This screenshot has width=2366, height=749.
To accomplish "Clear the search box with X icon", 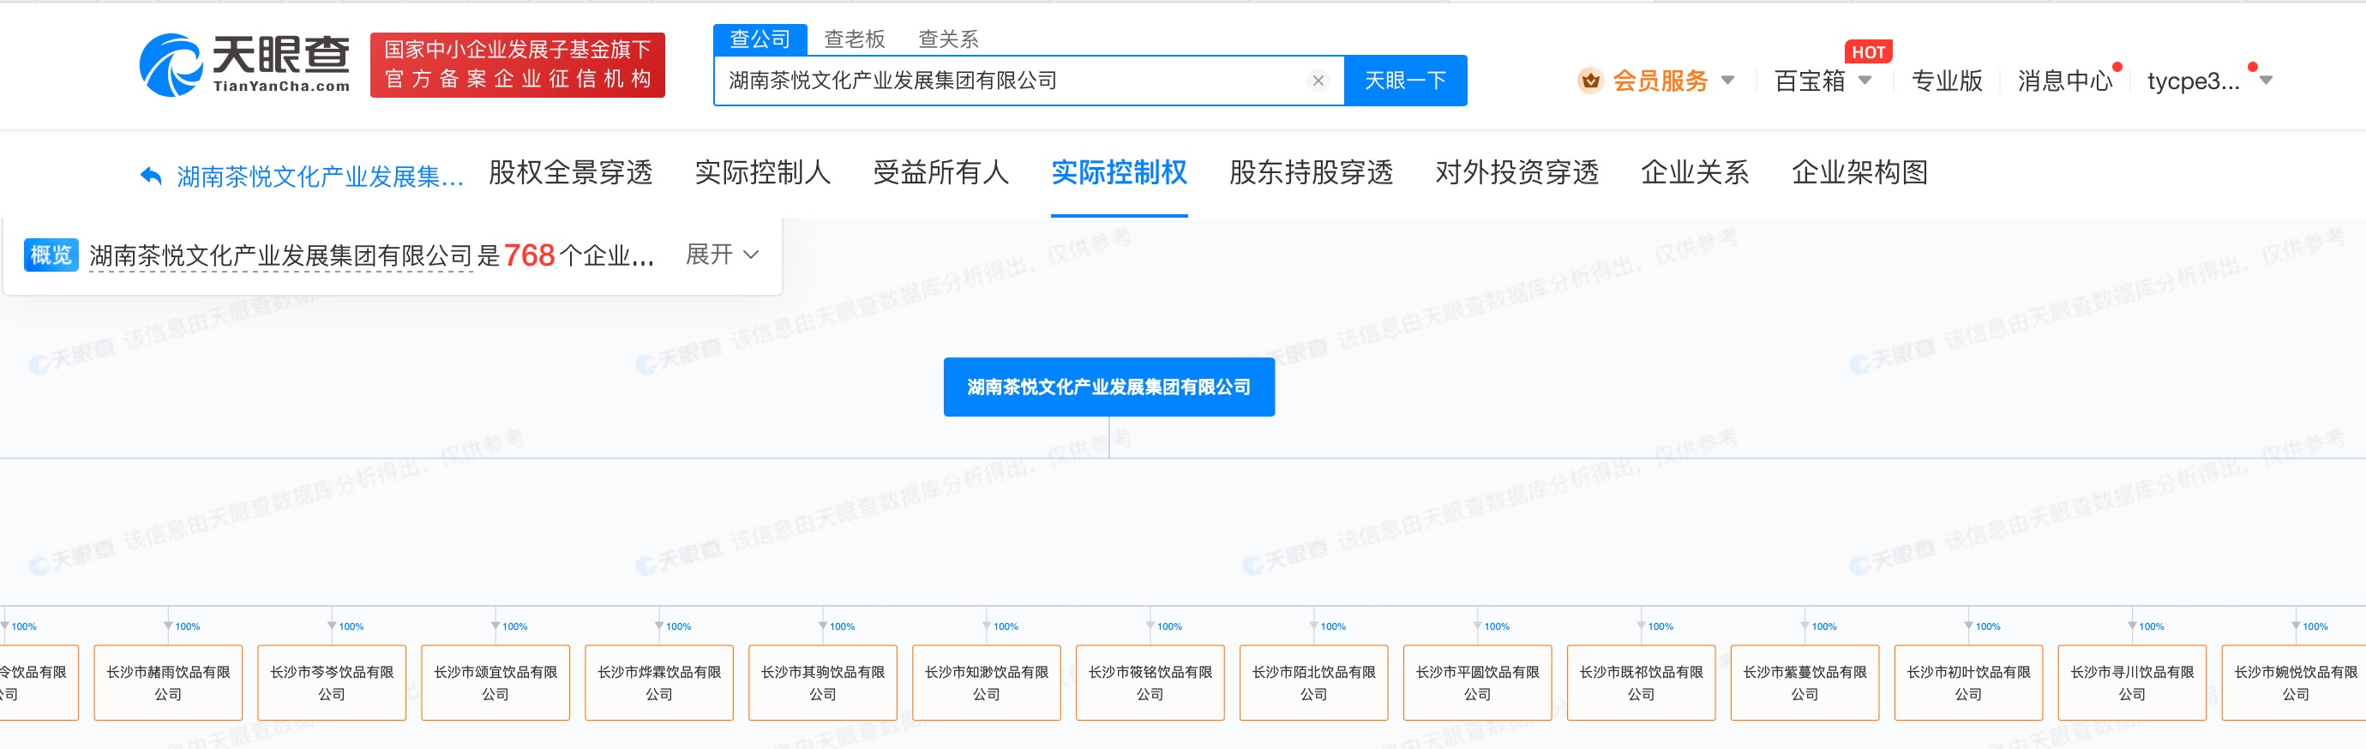I will [1318, 81].
